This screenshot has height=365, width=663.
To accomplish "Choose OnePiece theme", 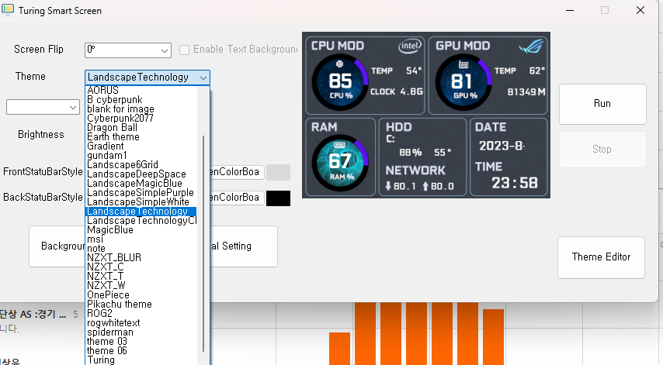I will click(x=141, y=294).
